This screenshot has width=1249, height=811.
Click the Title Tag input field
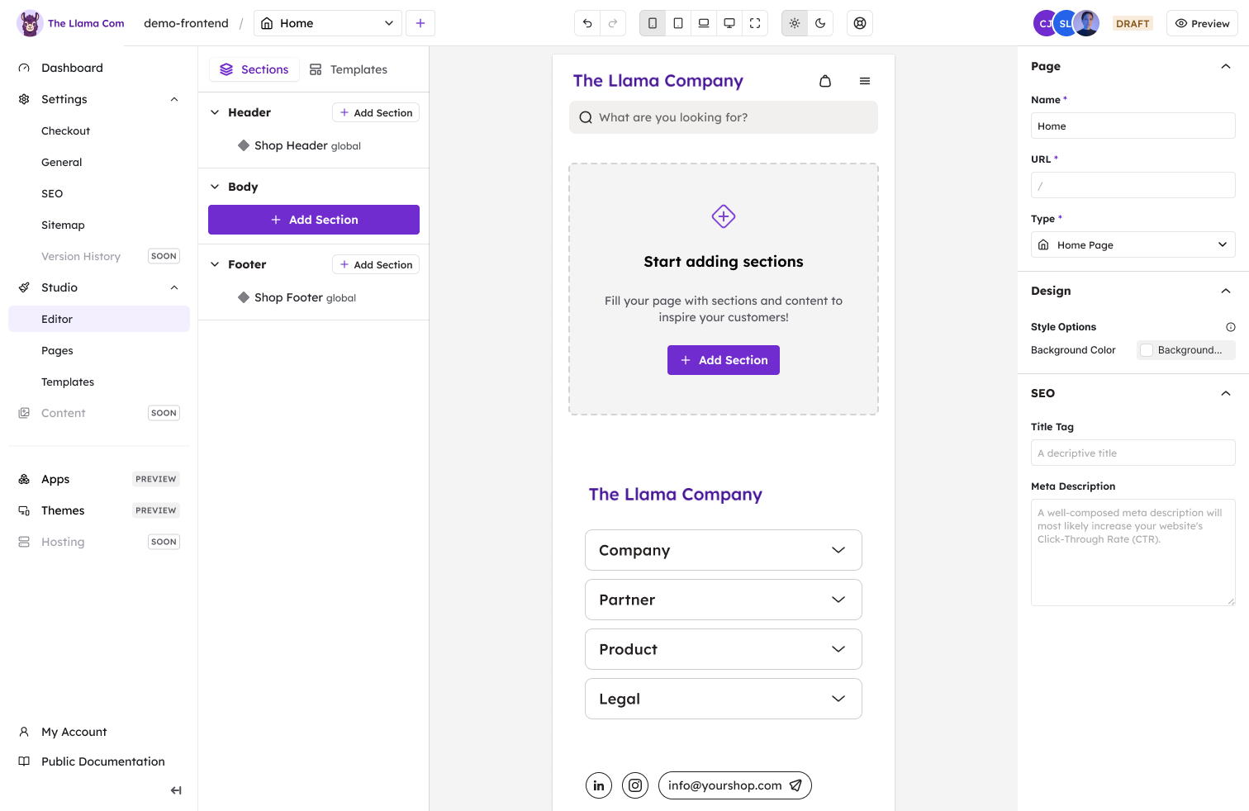[1133, 453]
